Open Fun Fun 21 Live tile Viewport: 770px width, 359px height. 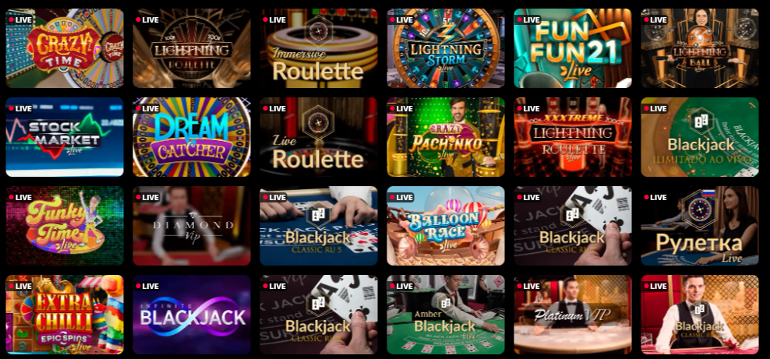coord(573,48)
